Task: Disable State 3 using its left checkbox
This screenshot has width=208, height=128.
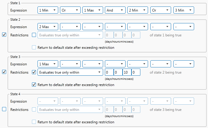Action: point(4,72)
